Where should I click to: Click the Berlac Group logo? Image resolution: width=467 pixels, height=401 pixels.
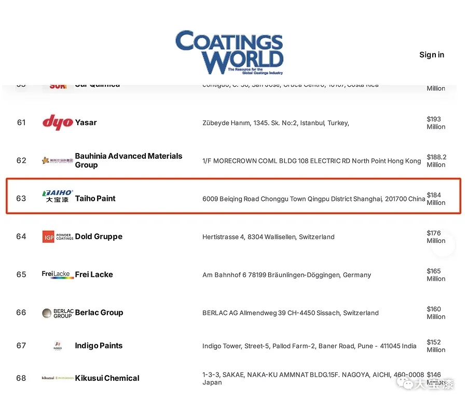tap(57, 313)
